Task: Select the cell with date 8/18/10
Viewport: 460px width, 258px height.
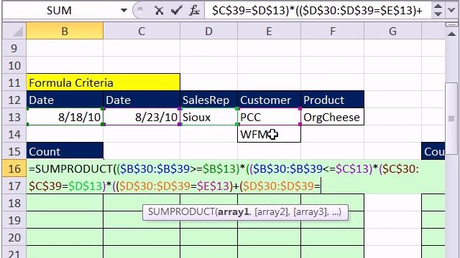Action: pos(65,117)
